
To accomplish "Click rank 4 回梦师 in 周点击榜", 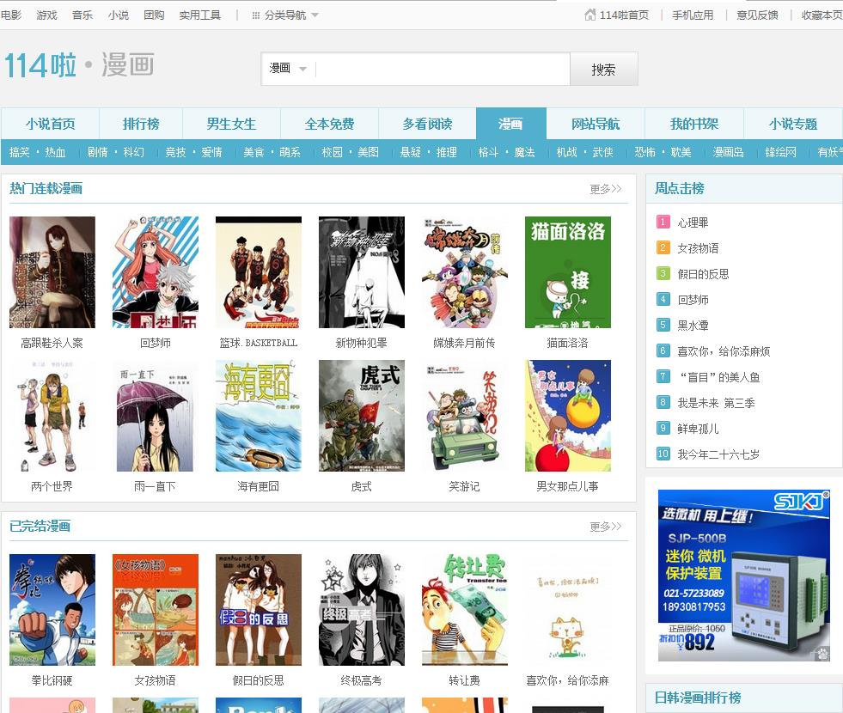I will (693, 300).
